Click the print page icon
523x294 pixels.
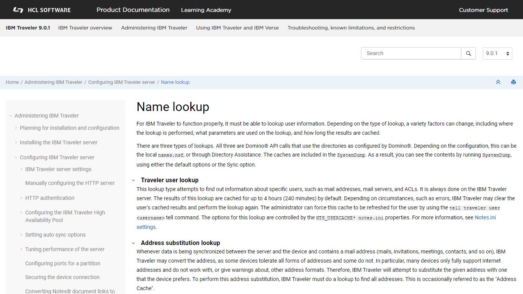[513, 82]
